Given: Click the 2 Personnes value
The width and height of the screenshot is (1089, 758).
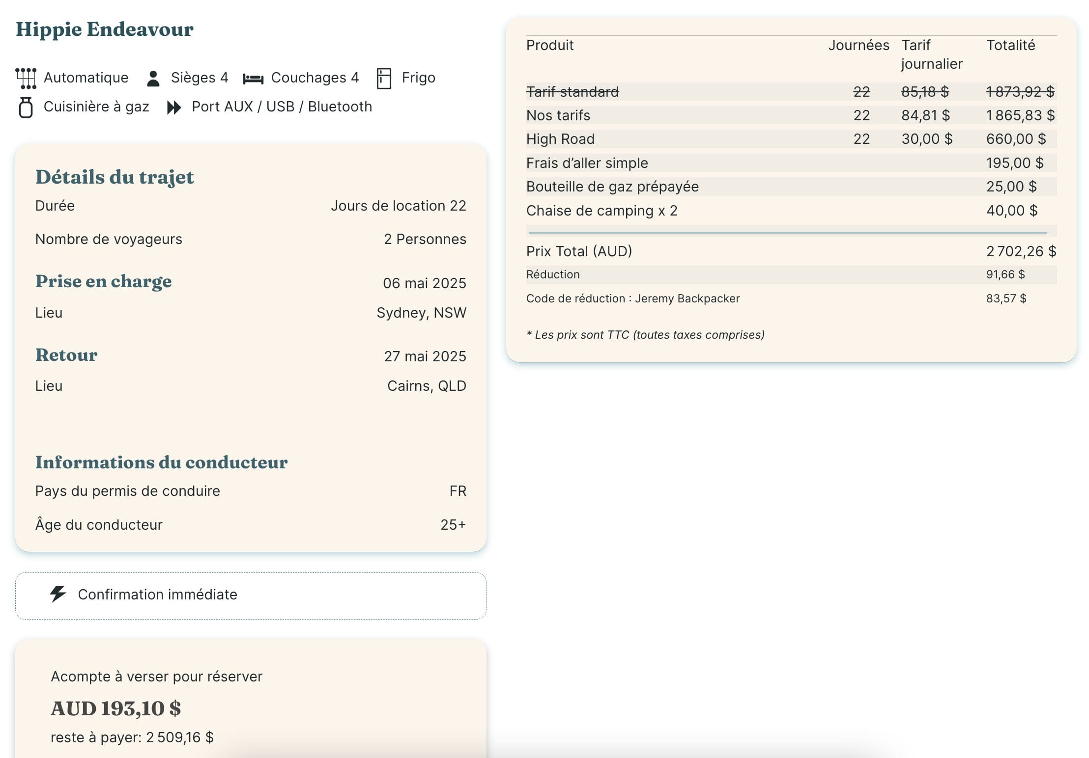Looking at the screenshot, I should tap(425, 239).
